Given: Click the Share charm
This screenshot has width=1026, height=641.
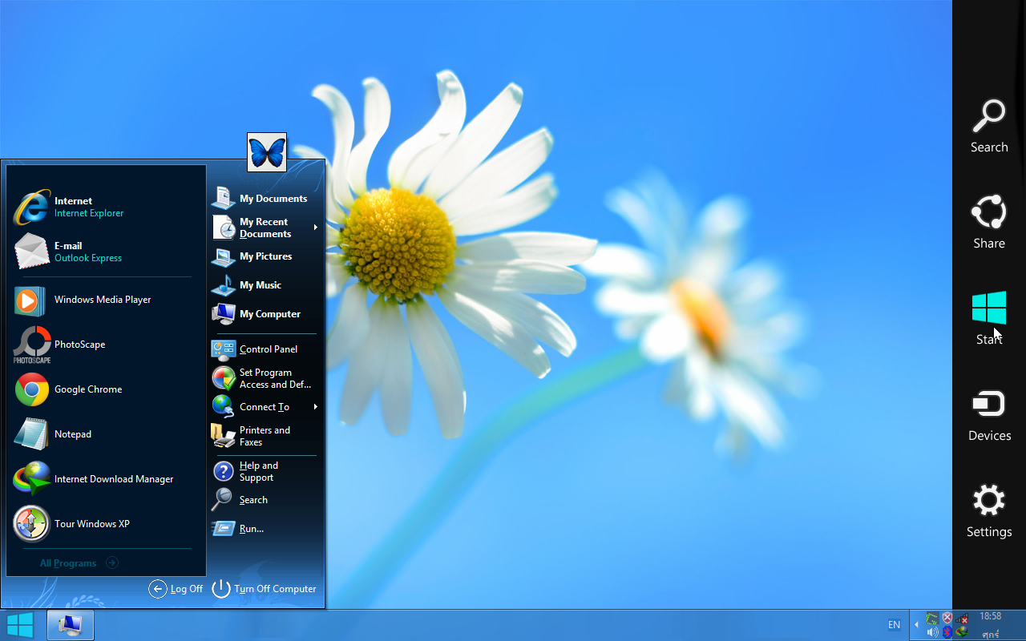Looking at the screenshot, I should click(989, 222).
